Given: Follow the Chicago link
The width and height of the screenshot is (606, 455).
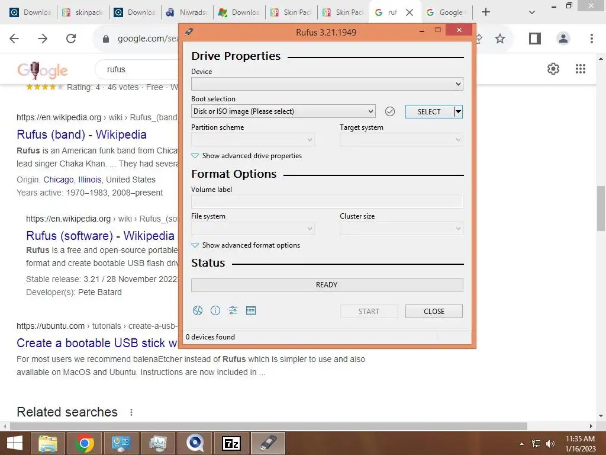Looking at the screenshot, I should click(x=59, y=180).
